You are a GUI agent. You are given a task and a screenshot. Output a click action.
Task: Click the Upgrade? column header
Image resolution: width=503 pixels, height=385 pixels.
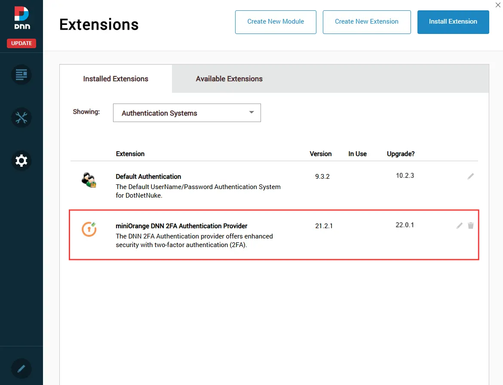tap(400, 153)
